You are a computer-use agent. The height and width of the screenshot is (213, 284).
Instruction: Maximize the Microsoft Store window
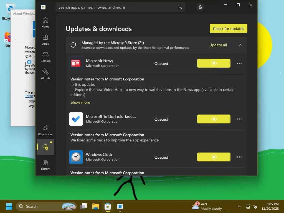click(238, 5)
